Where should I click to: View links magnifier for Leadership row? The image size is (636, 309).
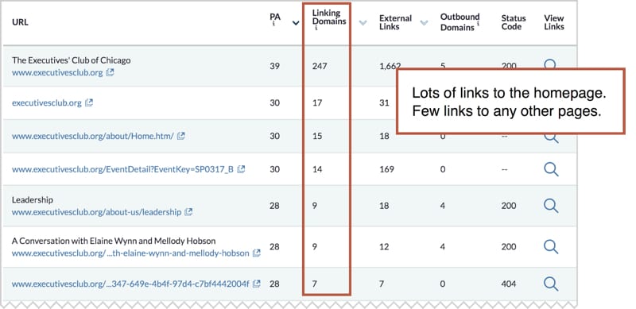coord(551,206)
